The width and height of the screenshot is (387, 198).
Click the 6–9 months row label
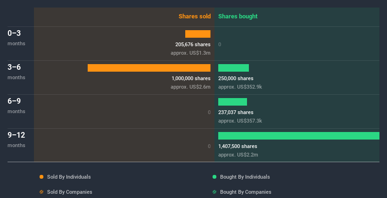pyautogui.click(x=16, y=106)
